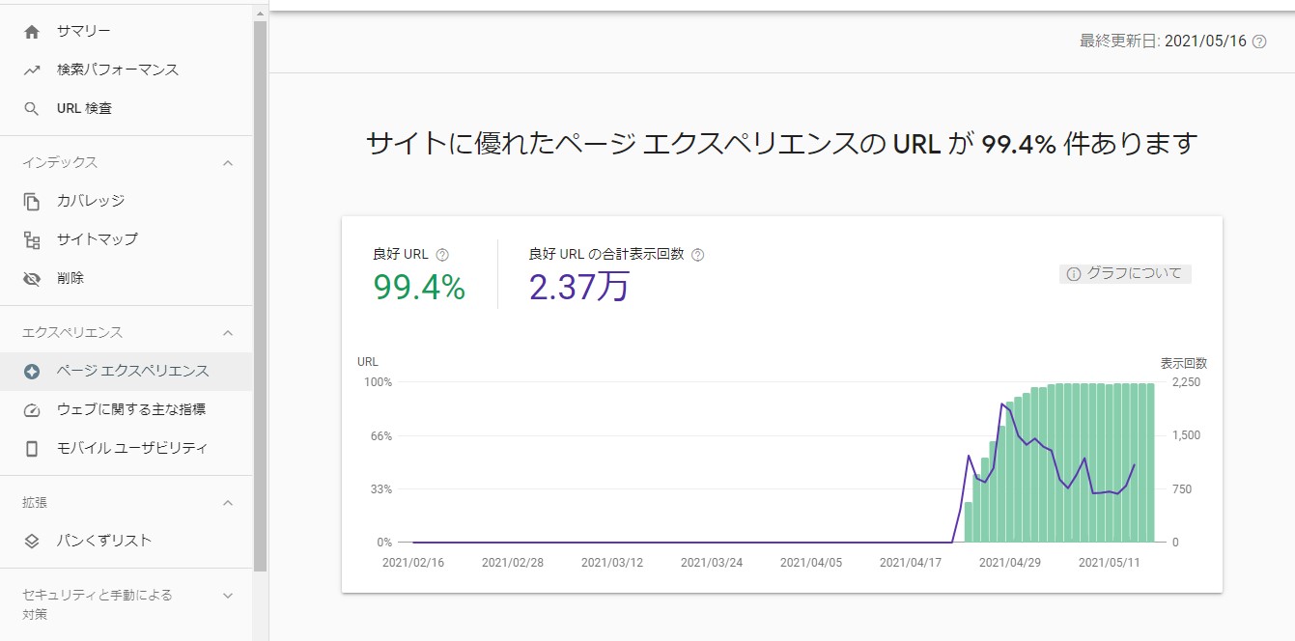The image size is (1295, 641).
Task: Click the サイトマップ tree icon
Action: [32, 240]
